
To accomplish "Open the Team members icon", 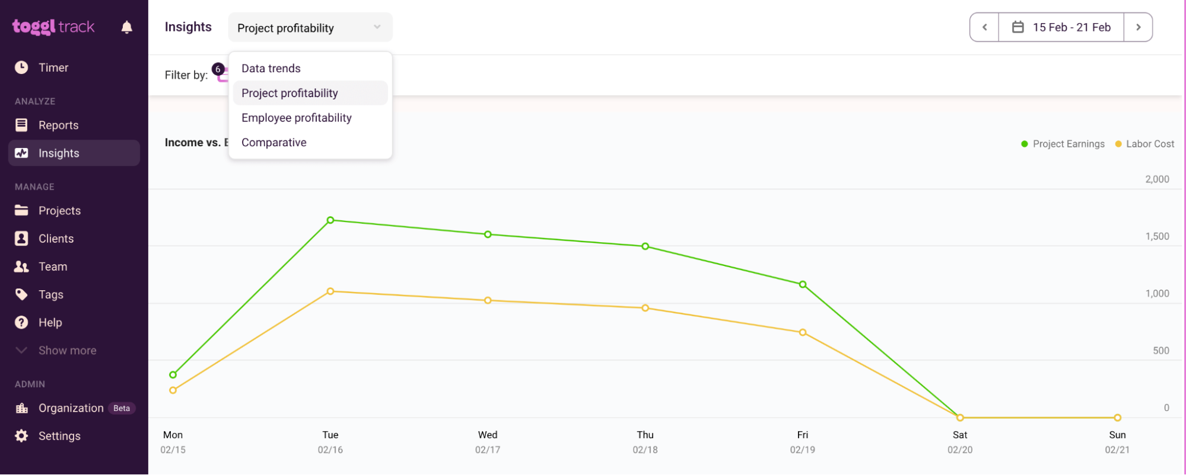I will click(x=21, y=266).
